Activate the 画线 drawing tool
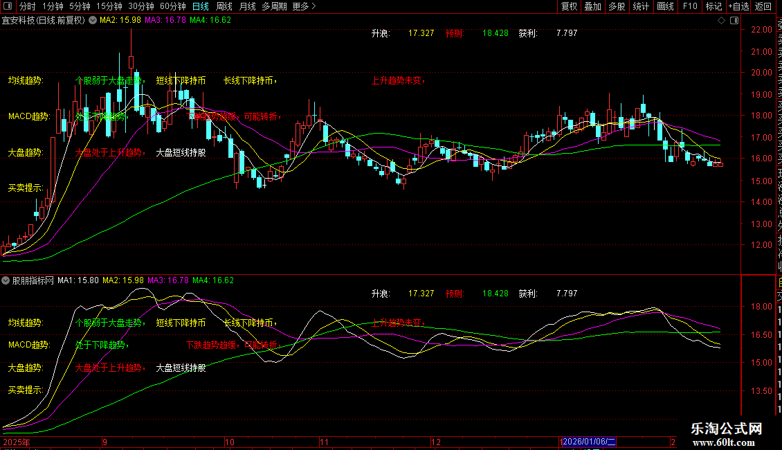Screen dimensions: 782x450 coord(665,6)
